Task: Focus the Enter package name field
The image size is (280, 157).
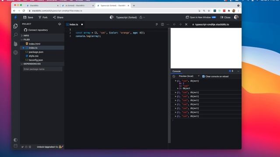Action: (42, 69)
